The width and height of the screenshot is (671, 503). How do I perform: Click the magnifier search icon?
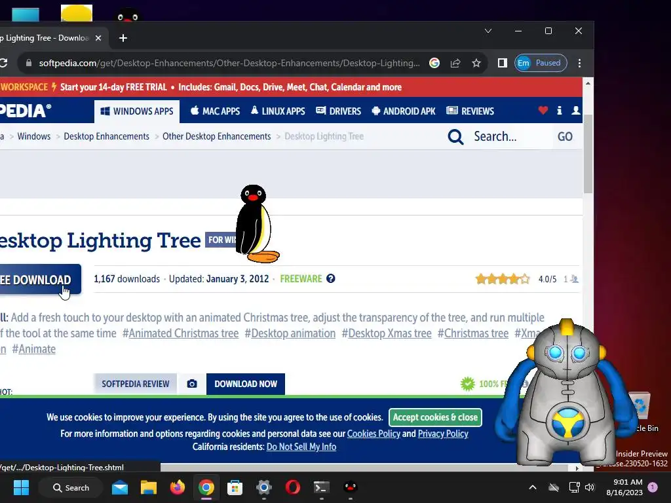455,137
